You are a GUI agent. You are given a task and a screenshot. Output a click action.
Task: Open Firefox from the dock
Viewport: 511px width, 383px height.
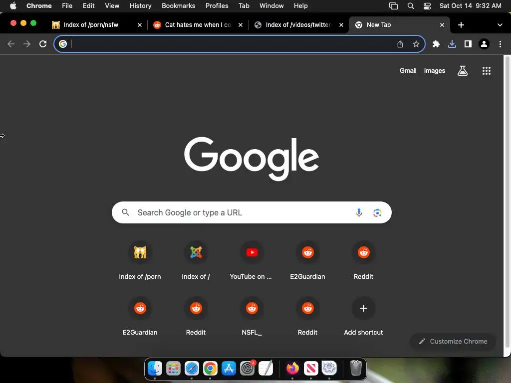pos(292,369)
